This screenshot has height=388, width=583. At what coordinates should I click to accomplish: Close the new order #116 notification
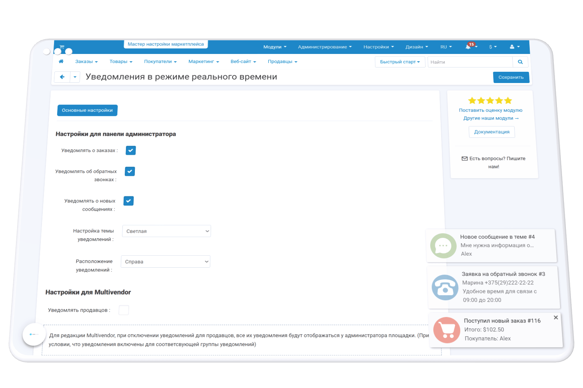click(556, 317)
